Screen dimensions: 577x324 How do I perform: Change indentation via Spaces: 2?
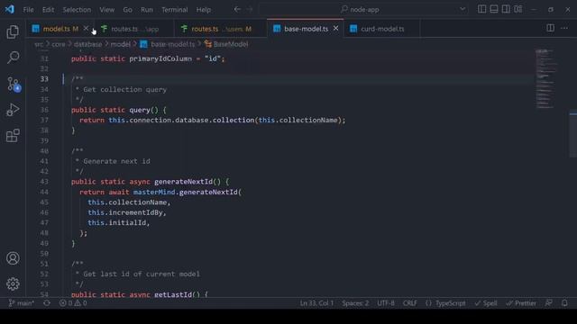(355, 303)
